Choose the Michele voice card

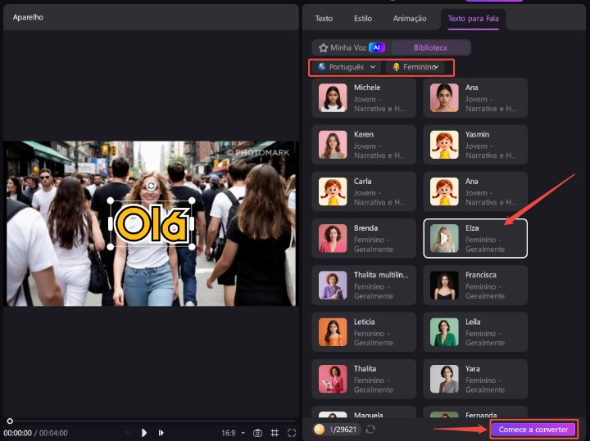pyautogui.click(x=364, y=98)
